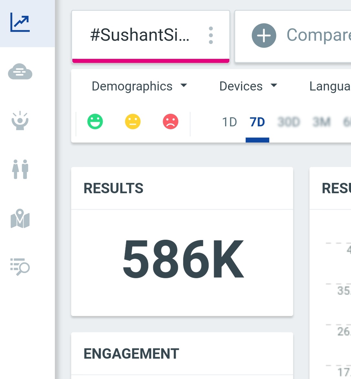
Task: Filter by negative red sad face sentiment
Action: pyautogui.click(x=170, y=121)
